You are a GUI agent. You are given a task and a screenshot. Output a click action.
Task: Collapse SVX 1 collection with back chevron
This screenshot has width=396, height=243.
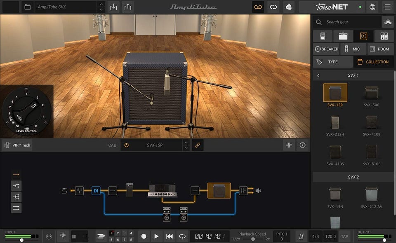point(318,75)
